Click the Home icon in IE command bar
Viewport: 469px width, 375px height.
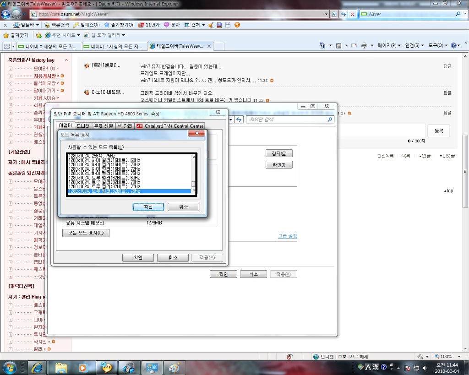322,45
